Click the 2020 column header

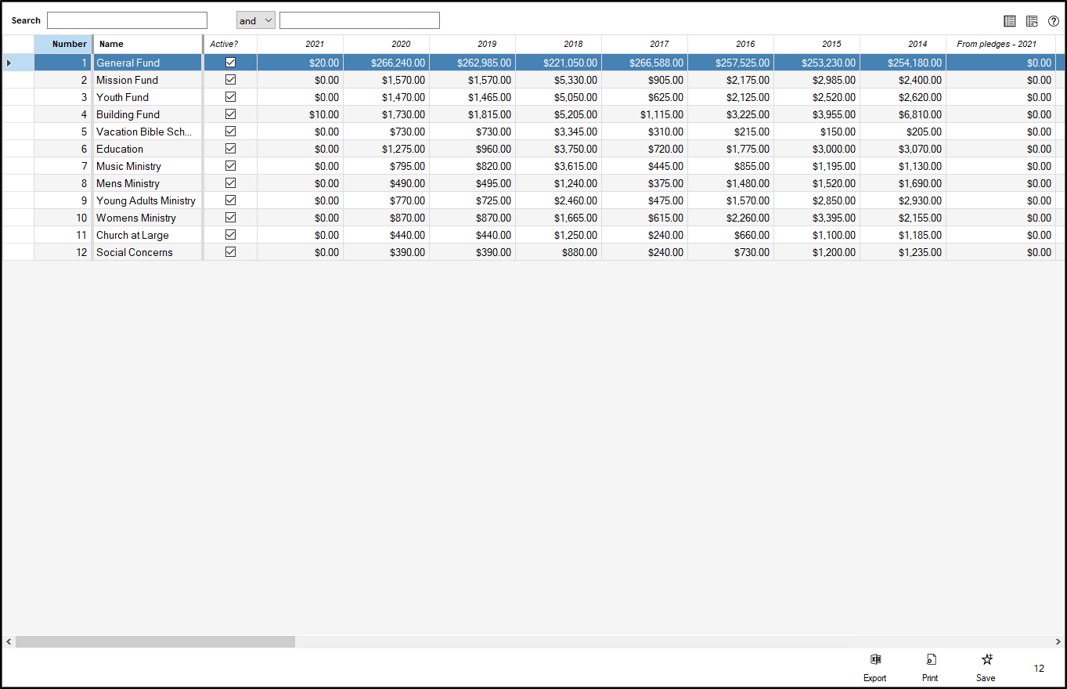point(386,44)
